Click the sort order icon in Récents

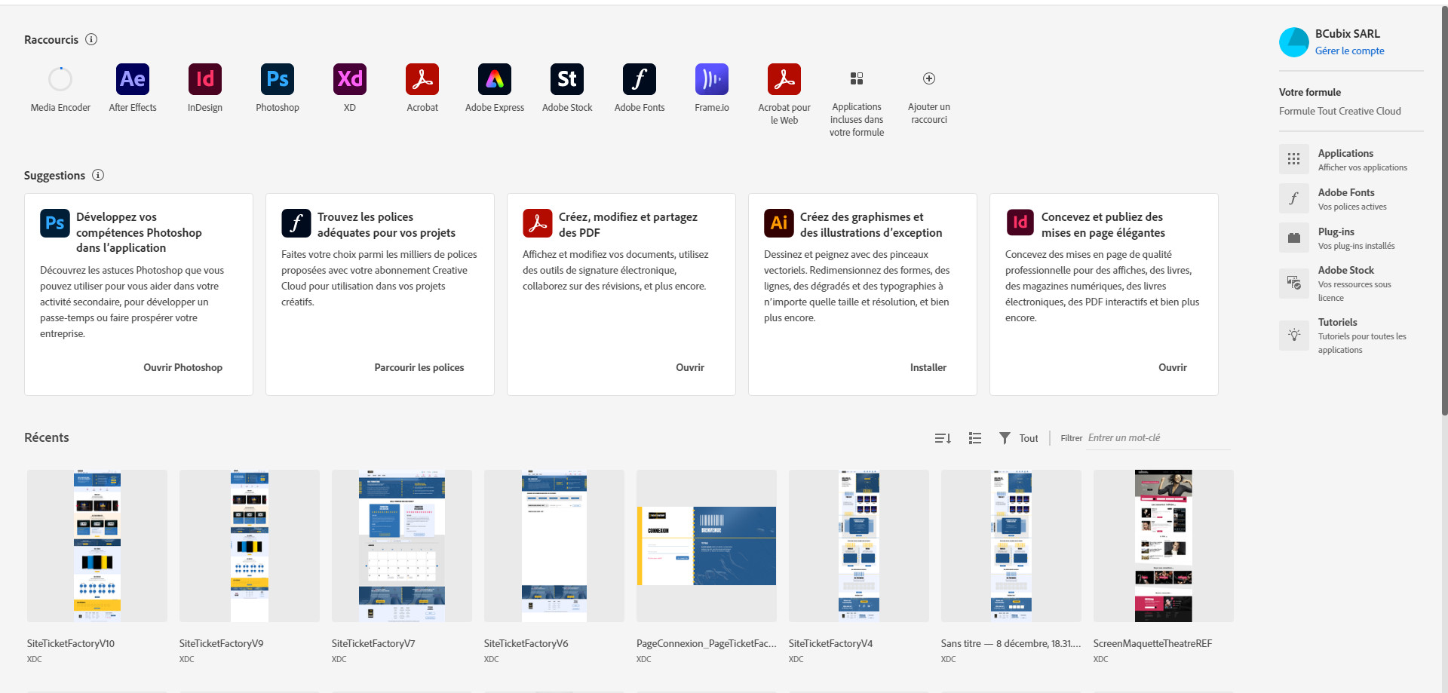[943, 438]
